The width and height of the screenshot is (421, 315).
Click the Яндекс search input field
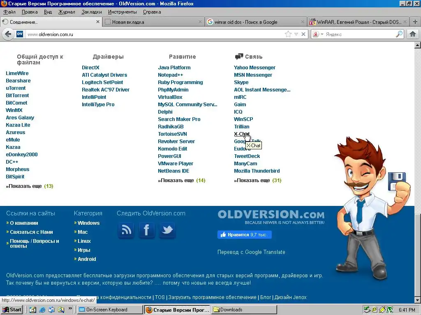(x=360, y=34)
